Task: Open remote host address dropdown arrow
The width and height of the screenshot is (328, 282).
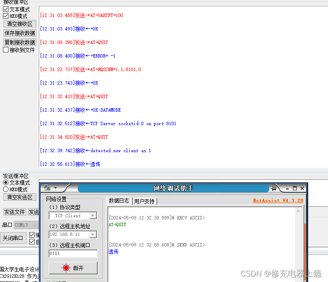Action: [x=93, y=235]
